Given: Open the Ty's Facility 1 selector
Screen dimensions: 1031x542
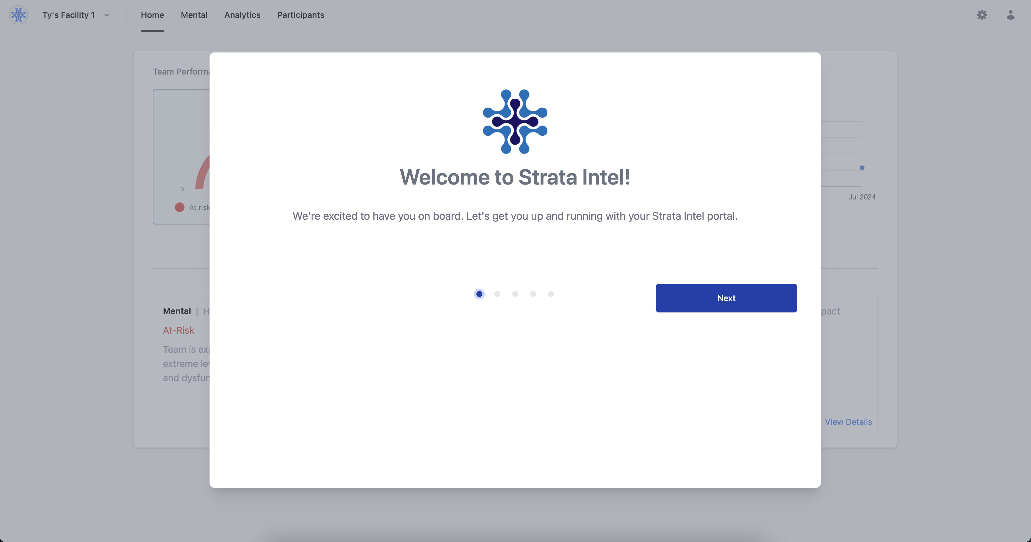Looking at the screenshot, I should coord(68,15).
